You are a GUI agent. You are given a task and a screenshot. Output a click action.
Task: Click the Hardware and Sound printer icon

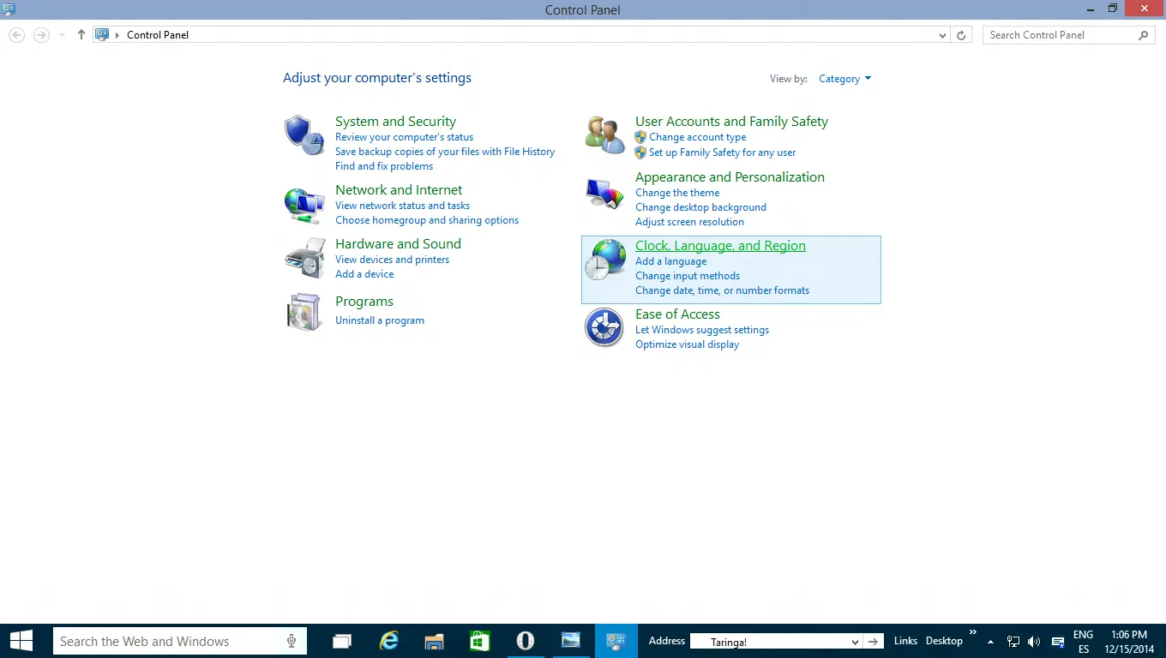[304, 257]
